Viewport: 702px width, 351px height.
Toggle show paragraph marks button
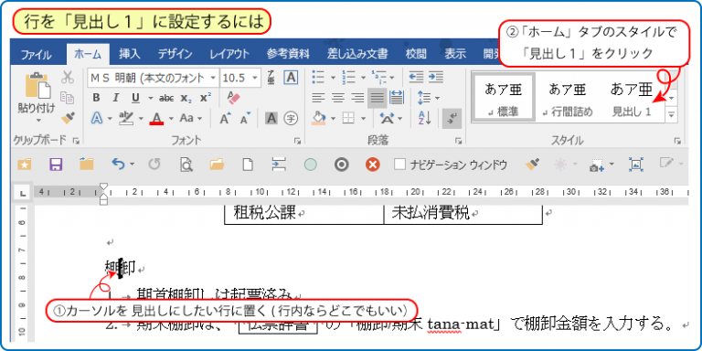pyautogui.click(x=452, y=118)
